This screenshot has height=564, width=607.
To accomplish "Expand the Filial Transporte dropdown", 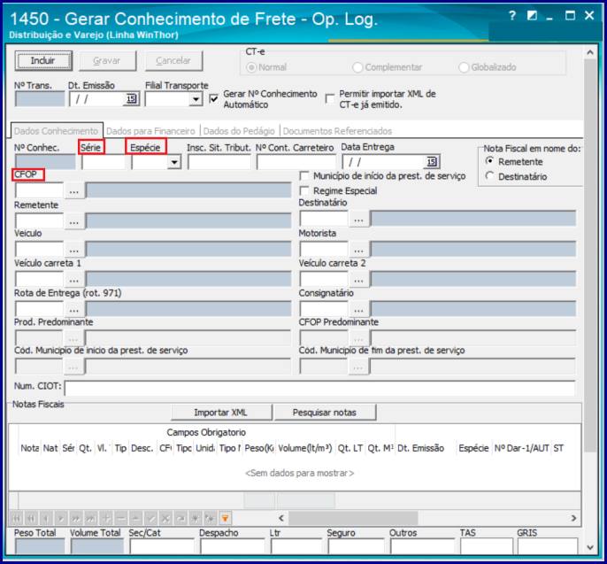I will [196, 99].
